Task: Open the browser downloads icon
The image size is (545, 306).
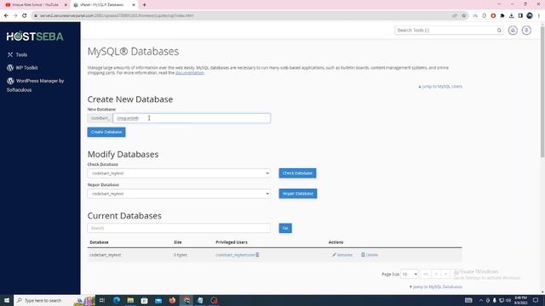Action: point(511,15)
